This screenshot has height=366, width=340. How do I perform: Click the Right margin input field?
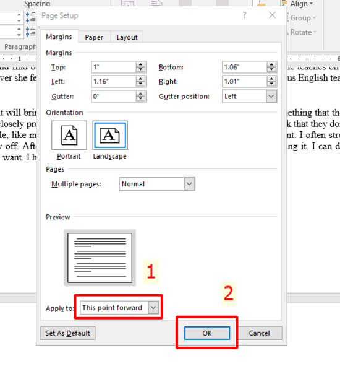tap(244, 82)
